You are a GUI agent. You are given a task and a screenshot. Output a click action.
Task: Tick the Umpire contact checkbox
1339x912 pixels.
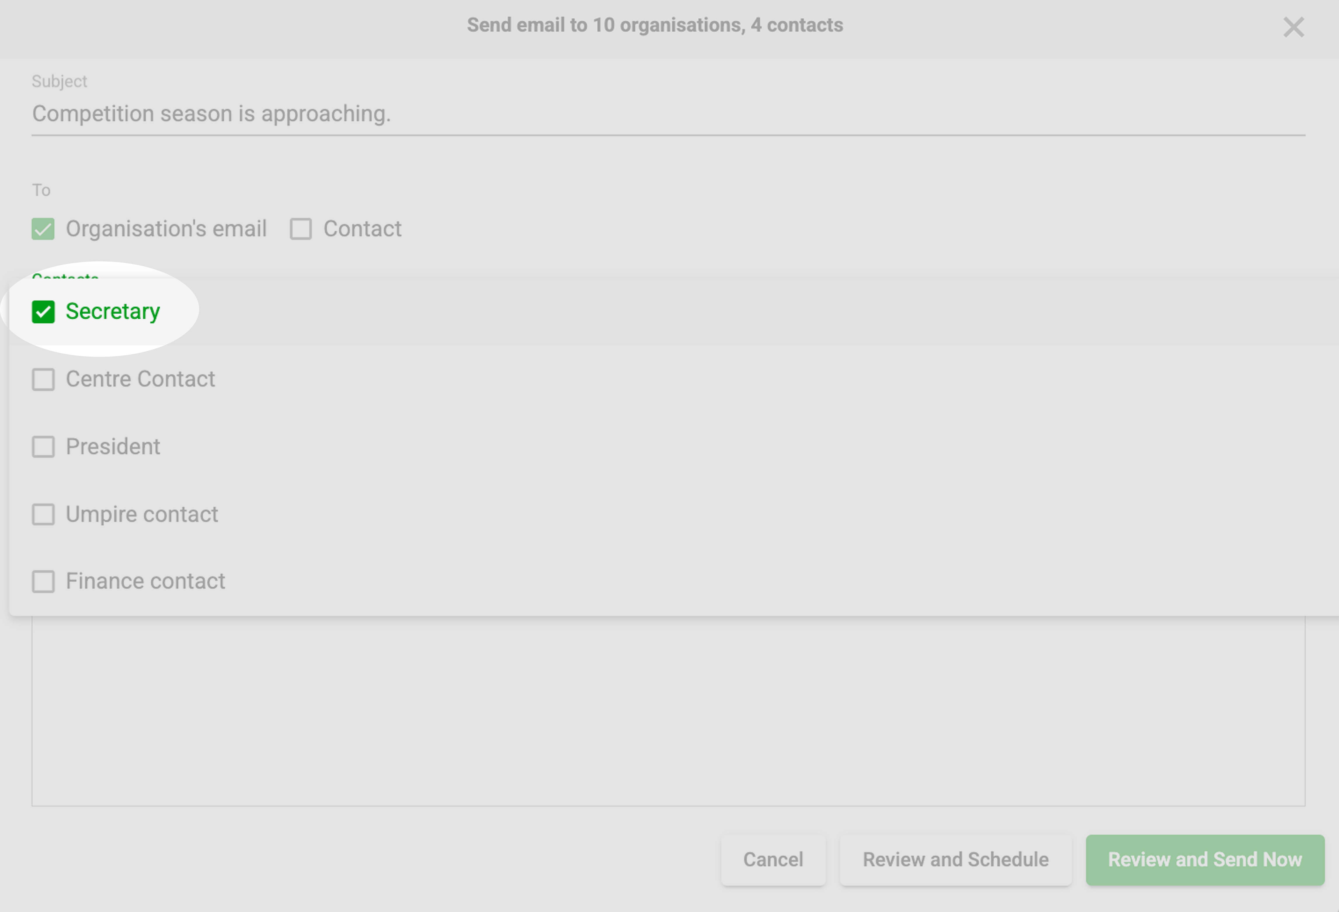[x=43, y=514]
